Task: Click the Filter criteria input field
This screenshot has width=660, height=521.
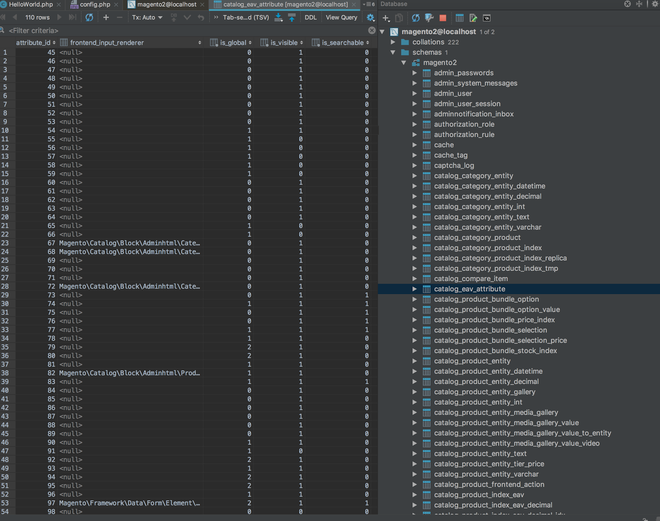Action: pyautogui.click(x=186, y=31)
